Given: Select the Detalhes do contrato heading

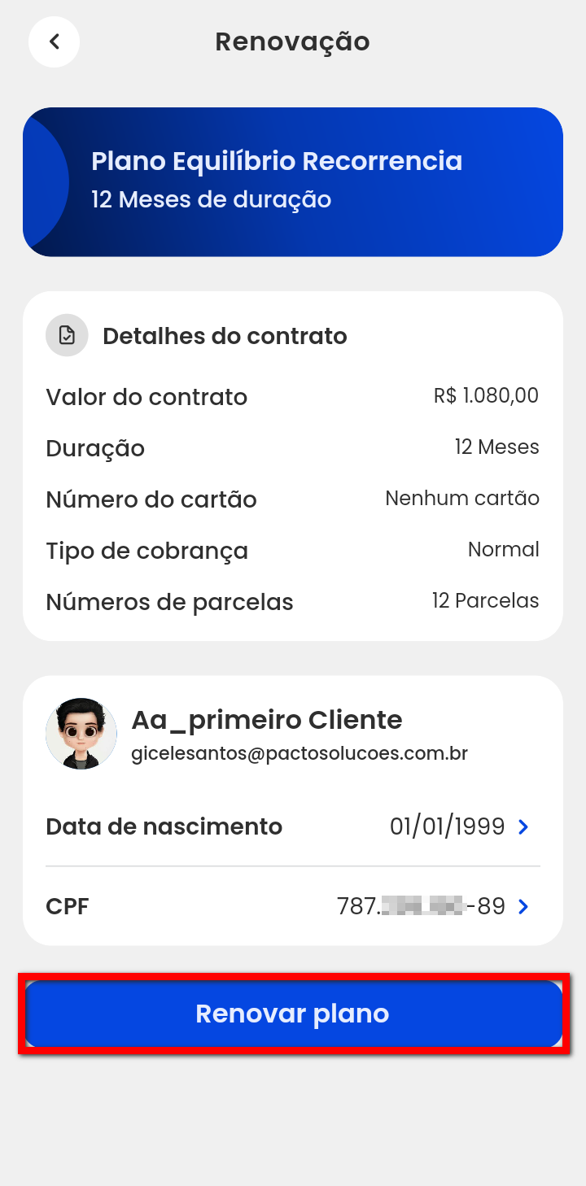Looking at the screenshot, I should pos(225,336).
